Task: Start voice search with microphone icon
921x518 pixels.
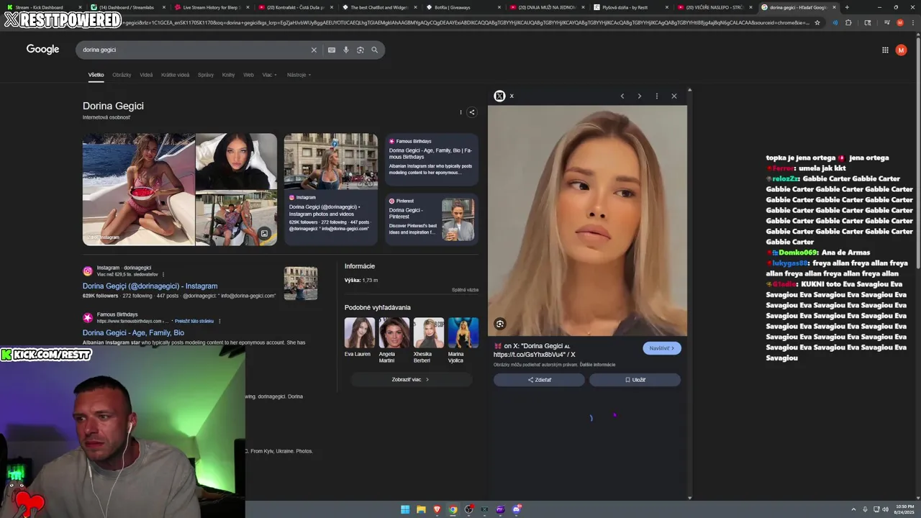Action: point(346,50)
